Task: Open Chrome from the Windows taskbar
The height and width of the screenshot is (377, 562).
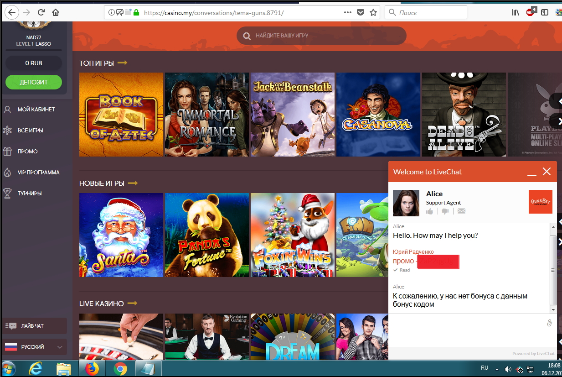Action: [120, 368]
